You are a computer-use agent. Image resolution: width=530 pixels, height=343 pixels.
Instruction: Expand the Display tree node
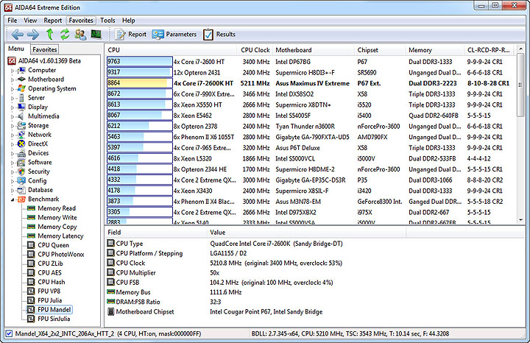[x=13, y=107]
